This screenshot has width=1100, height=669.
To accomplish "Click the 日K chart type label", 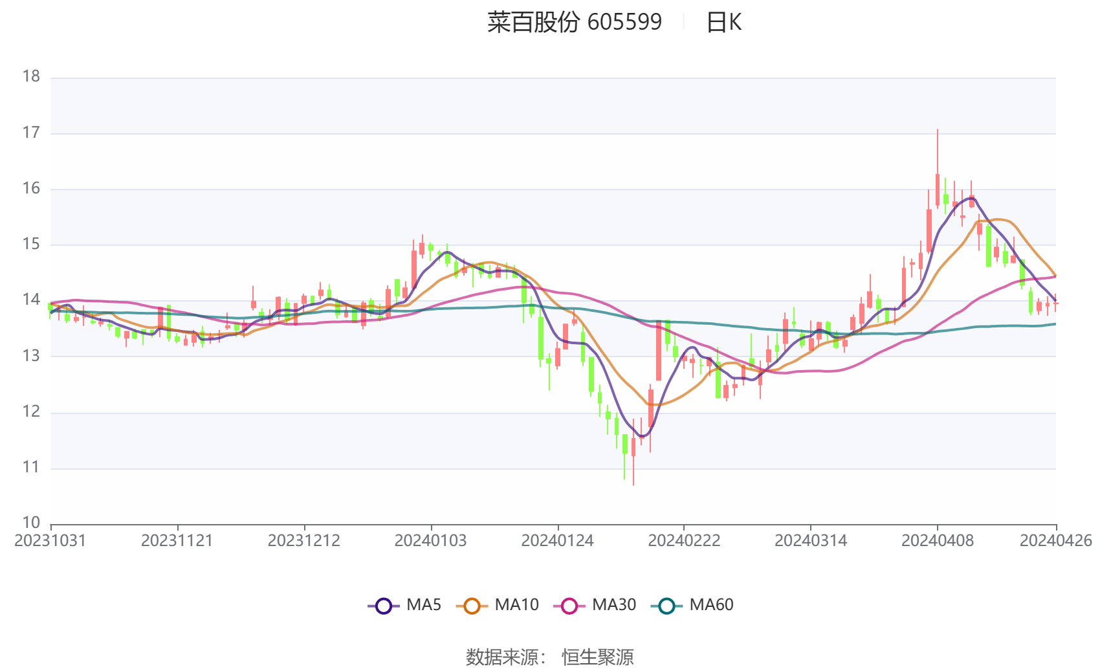I will point(723,23).
